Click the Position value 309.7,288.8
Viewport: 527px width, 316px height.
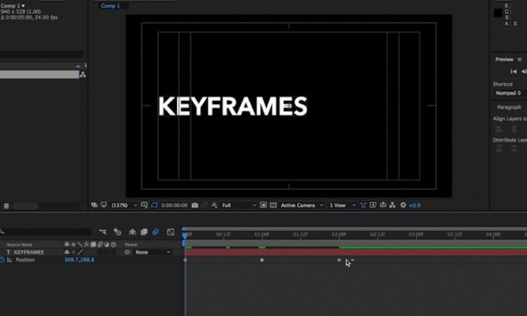coord(79,260)
